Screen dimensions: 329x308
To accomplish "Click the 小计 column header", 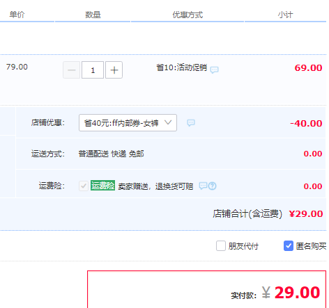I will point(285,15).
